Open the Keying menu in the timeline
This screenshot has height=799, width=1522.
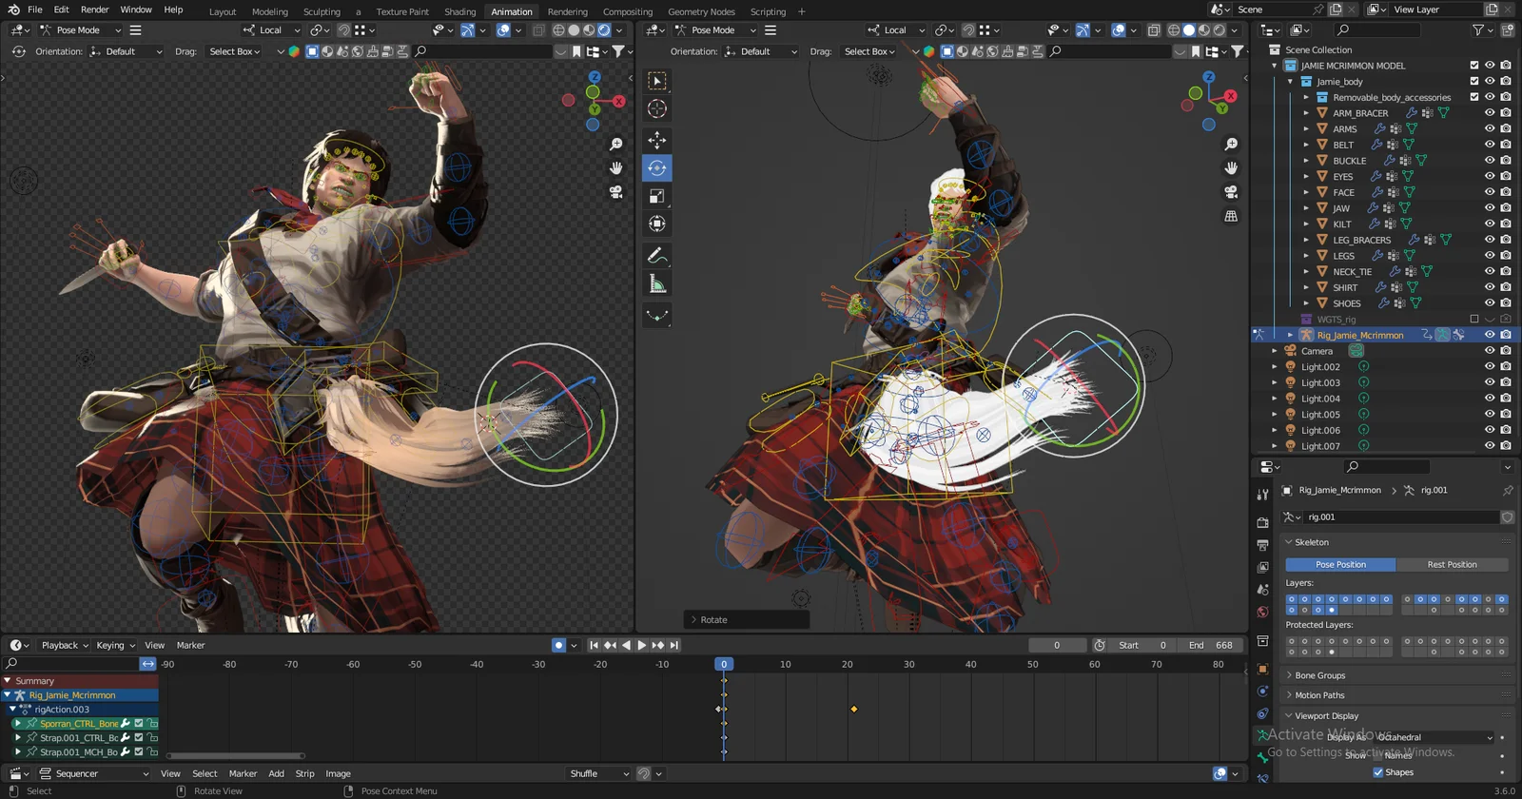[115, 645]
